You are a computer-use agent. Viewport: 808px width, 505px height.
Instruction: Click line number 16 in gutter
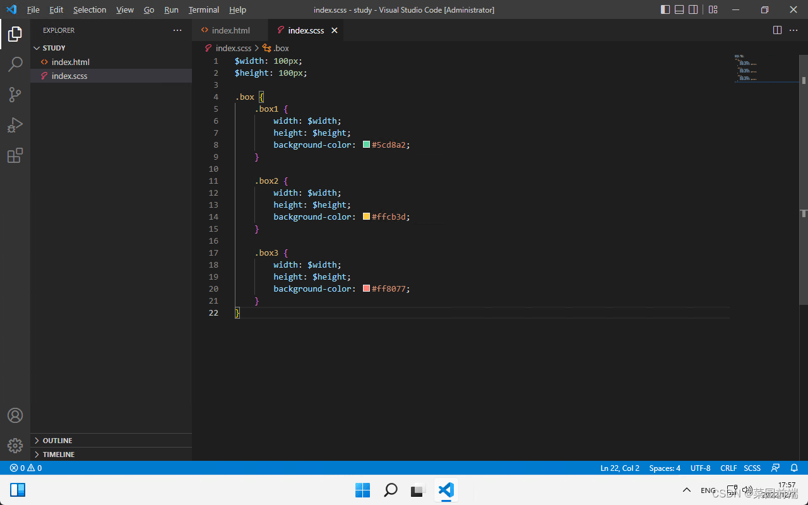tap(213, 241)
